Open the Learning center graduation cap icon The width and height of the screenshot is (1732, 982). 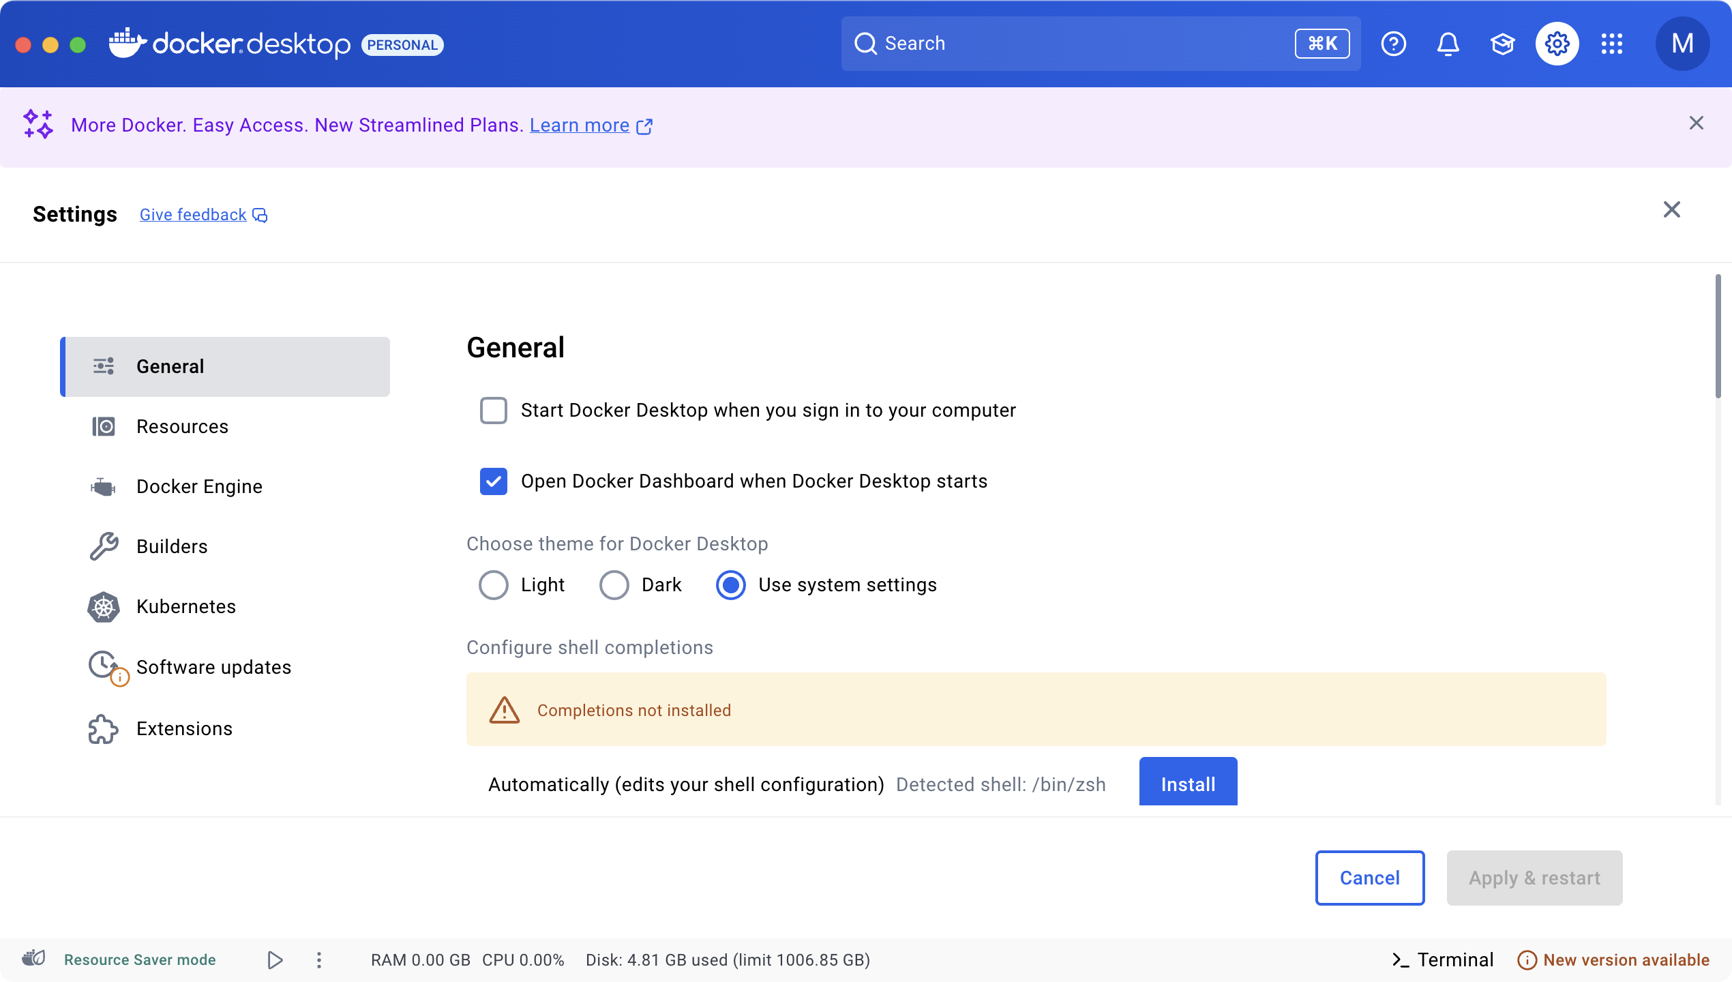(1502, 44)
